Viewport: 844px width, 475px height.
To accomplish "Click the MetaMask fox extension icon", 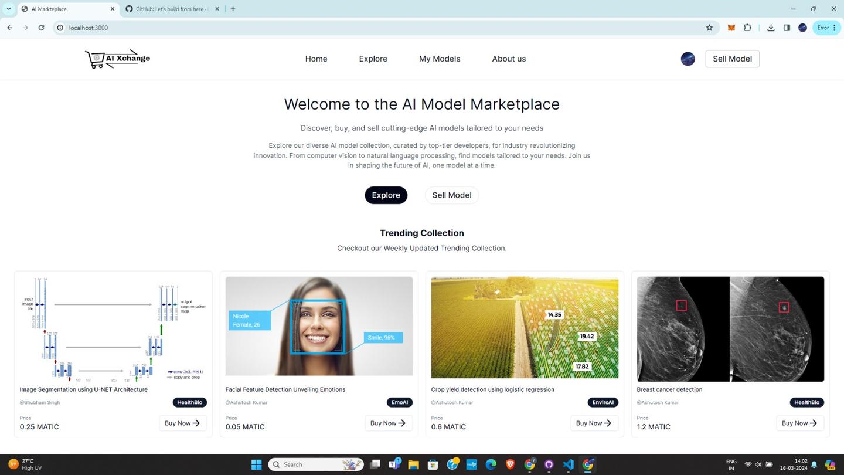I will (731, 28).
